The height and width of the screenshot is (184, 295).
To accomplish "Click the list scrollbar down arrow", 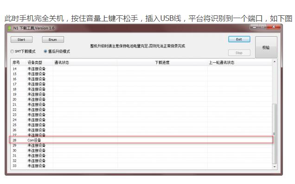I will (x=275, y=167).
